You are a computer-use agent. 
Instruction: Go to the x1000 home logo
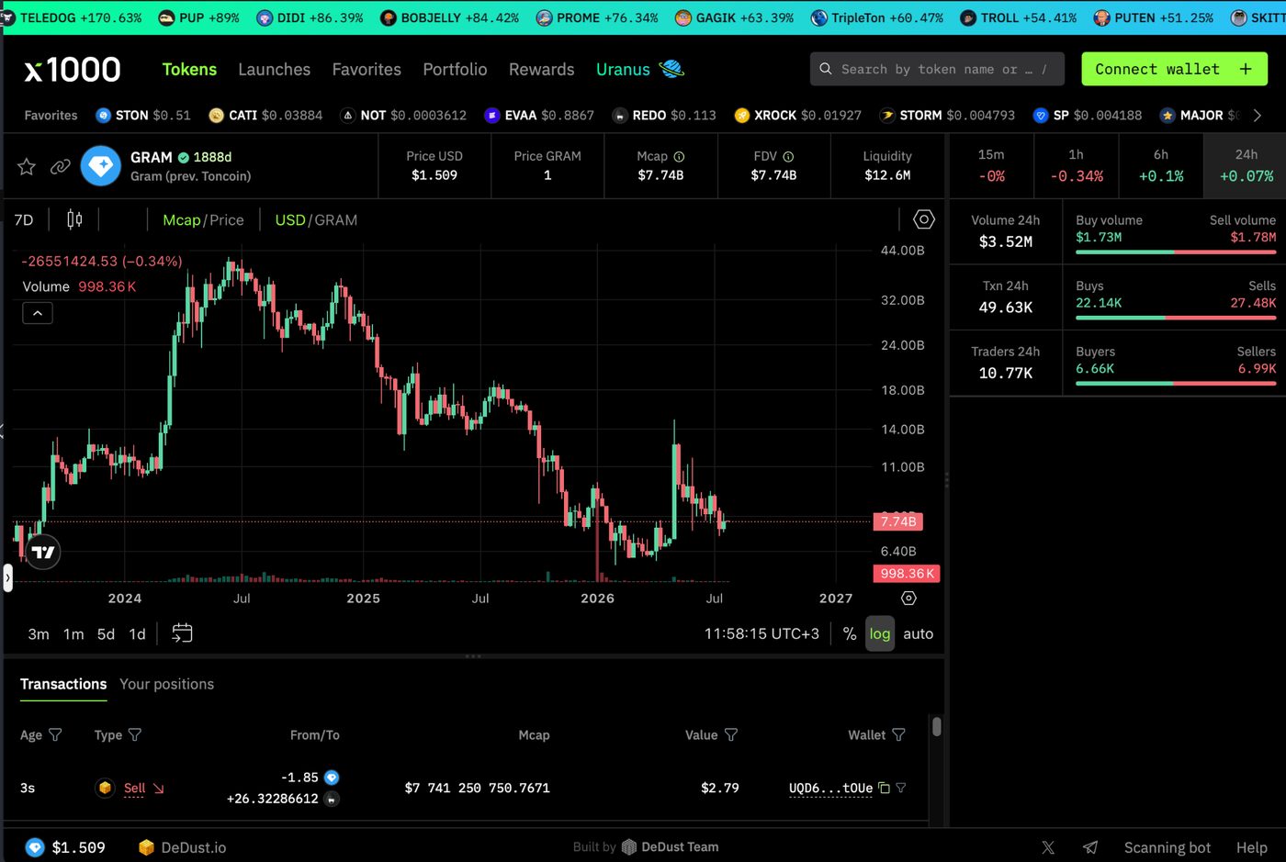click(73, 69)
